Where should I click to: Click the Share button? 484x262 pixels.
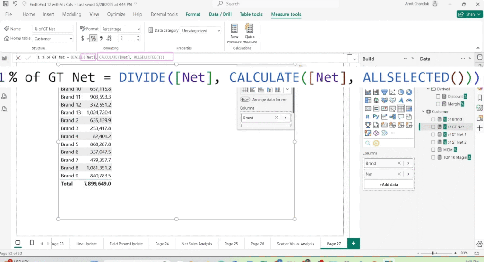pos(469,14)
